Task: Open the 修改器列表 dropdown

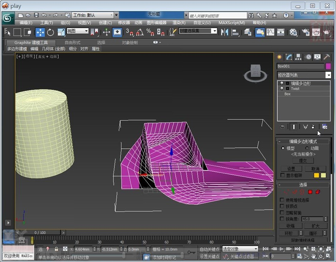Action: point(328,75)
